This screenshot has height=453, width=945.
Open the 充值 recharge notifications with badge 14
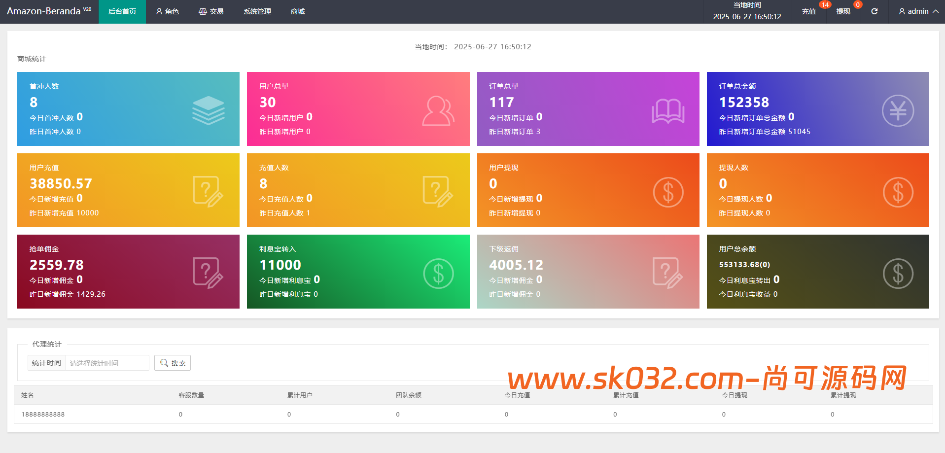tap(809, 11)
